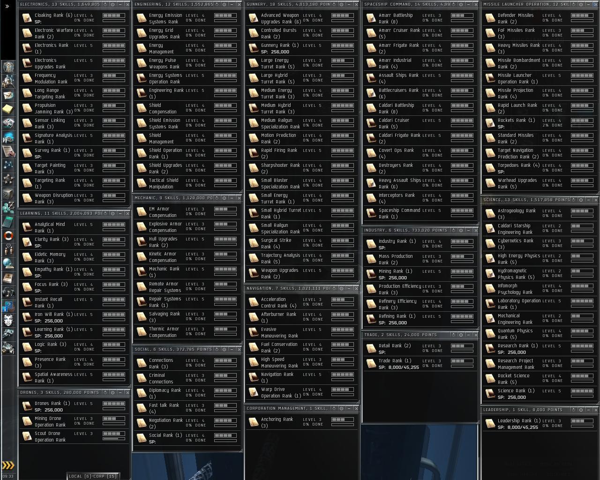Click the EM Armor Compensation book icon
This screenshot has height=480, width=600.
(x=142, y=212)
